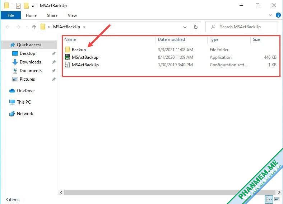Unpin Documents using its pin icon
The width and height of the screenshot is (283, 204).
(x=54, y=71)
